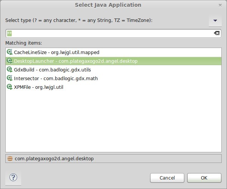Image resolution: width=227 pixels, height=189 pixels.
Task: Click the 'Matching items:' label
Action: pos(23,43)
